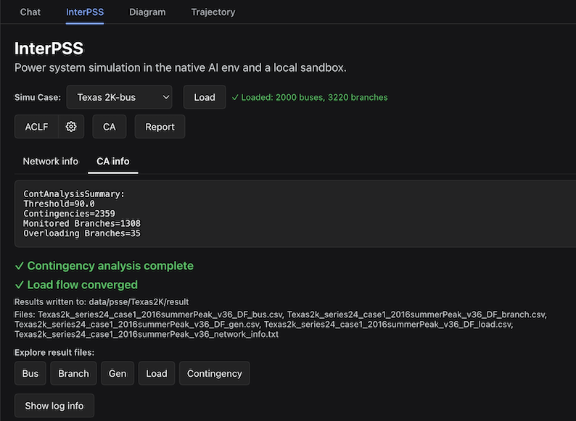
Task: Explore the Bus result file
Action: click(x=30, y=373)
